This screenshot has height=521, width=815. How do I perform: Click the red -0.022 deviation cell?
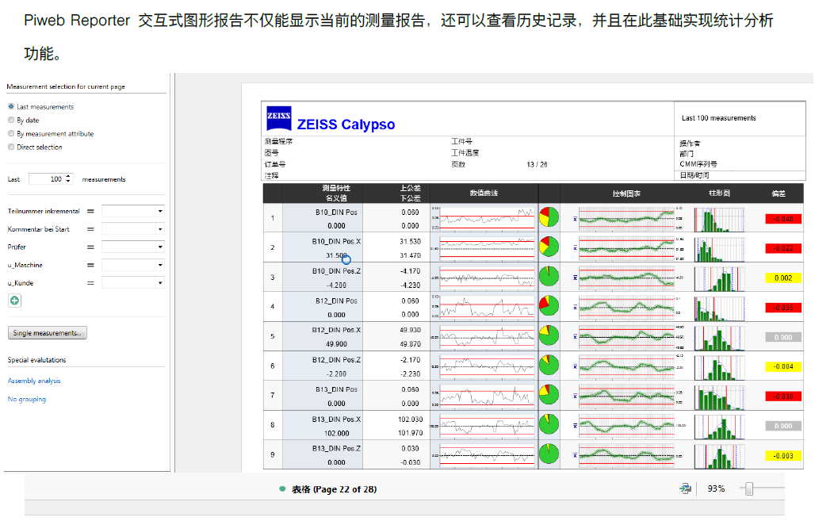pyautogui.click(x=783, y=248)
